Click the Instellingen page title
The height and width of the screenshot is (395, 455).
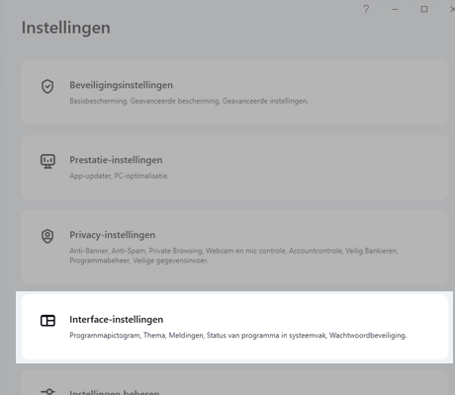66,28
